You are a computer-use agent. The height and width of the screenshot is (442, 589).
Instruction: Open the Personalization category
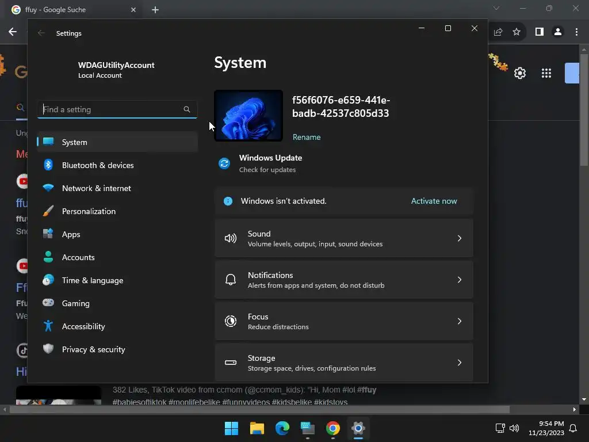tap(117, 211)
